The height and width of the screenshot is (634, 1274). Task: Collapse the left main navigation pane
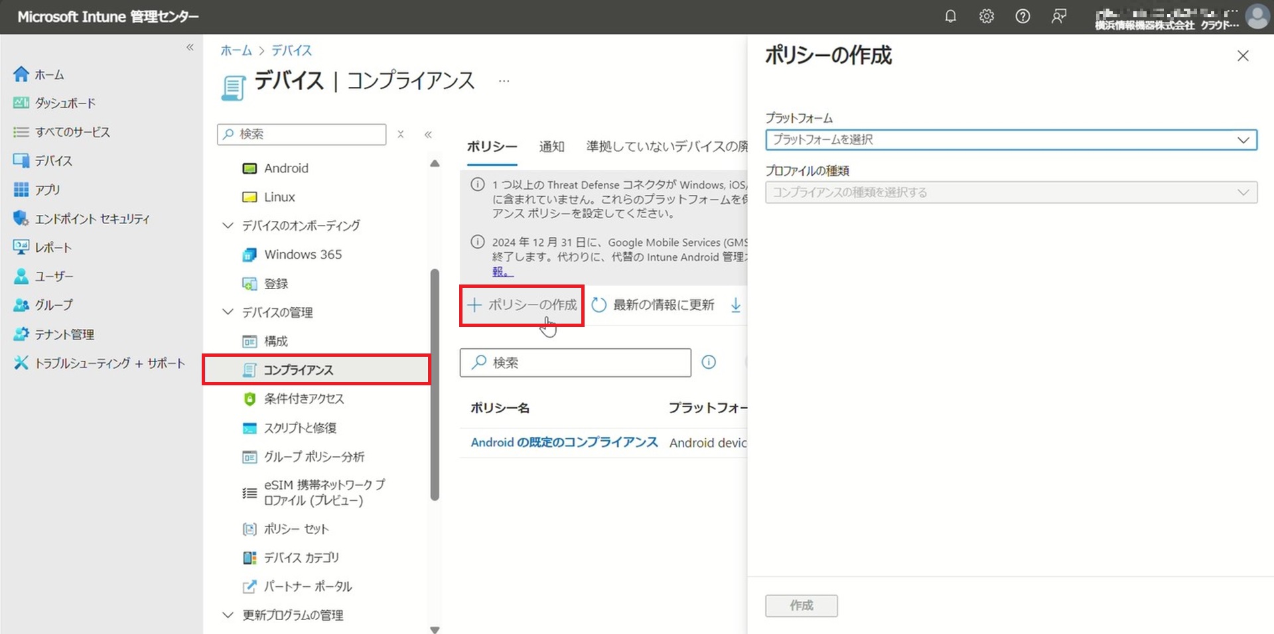point(190,47)
